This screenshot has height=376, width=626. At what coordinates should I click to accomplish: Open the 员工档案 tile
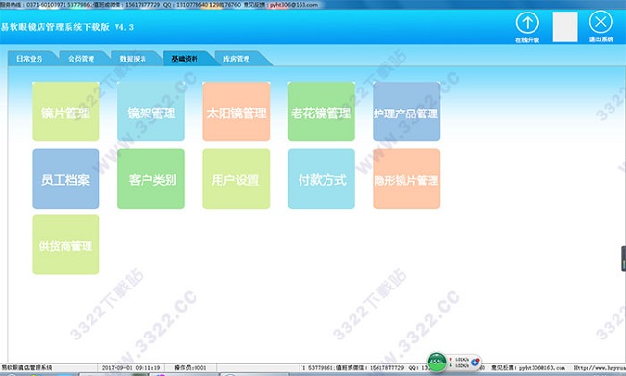point(65,179)
